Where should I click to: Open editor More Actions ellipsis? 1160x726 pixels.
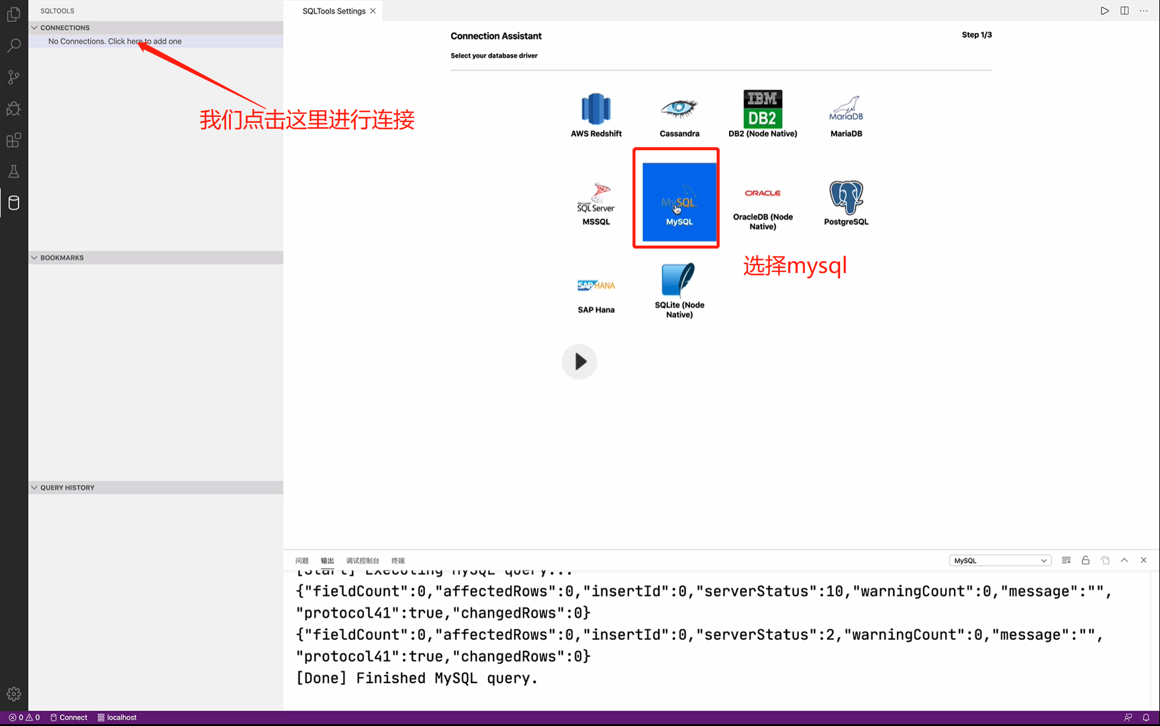click(1143, 11)
